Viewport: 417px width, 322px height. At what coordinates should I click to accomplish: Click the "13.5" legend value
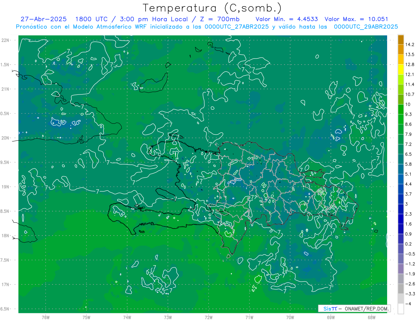click(410, 55)
